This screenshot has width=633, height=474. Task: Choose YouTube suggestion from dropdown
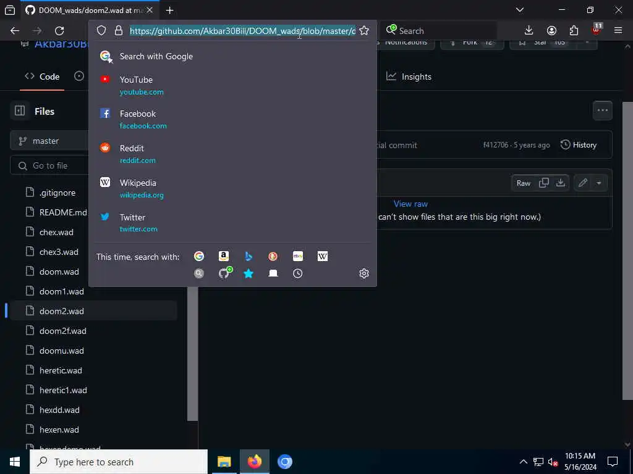click(x=232, y=85)
